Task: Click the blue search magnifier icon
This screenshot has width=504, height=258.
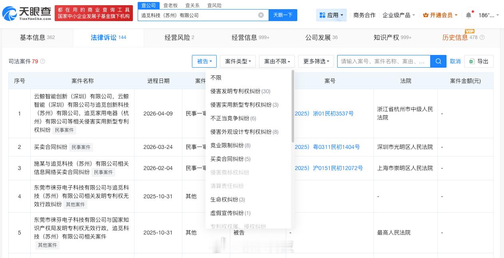Action: [x=438, y=61]
